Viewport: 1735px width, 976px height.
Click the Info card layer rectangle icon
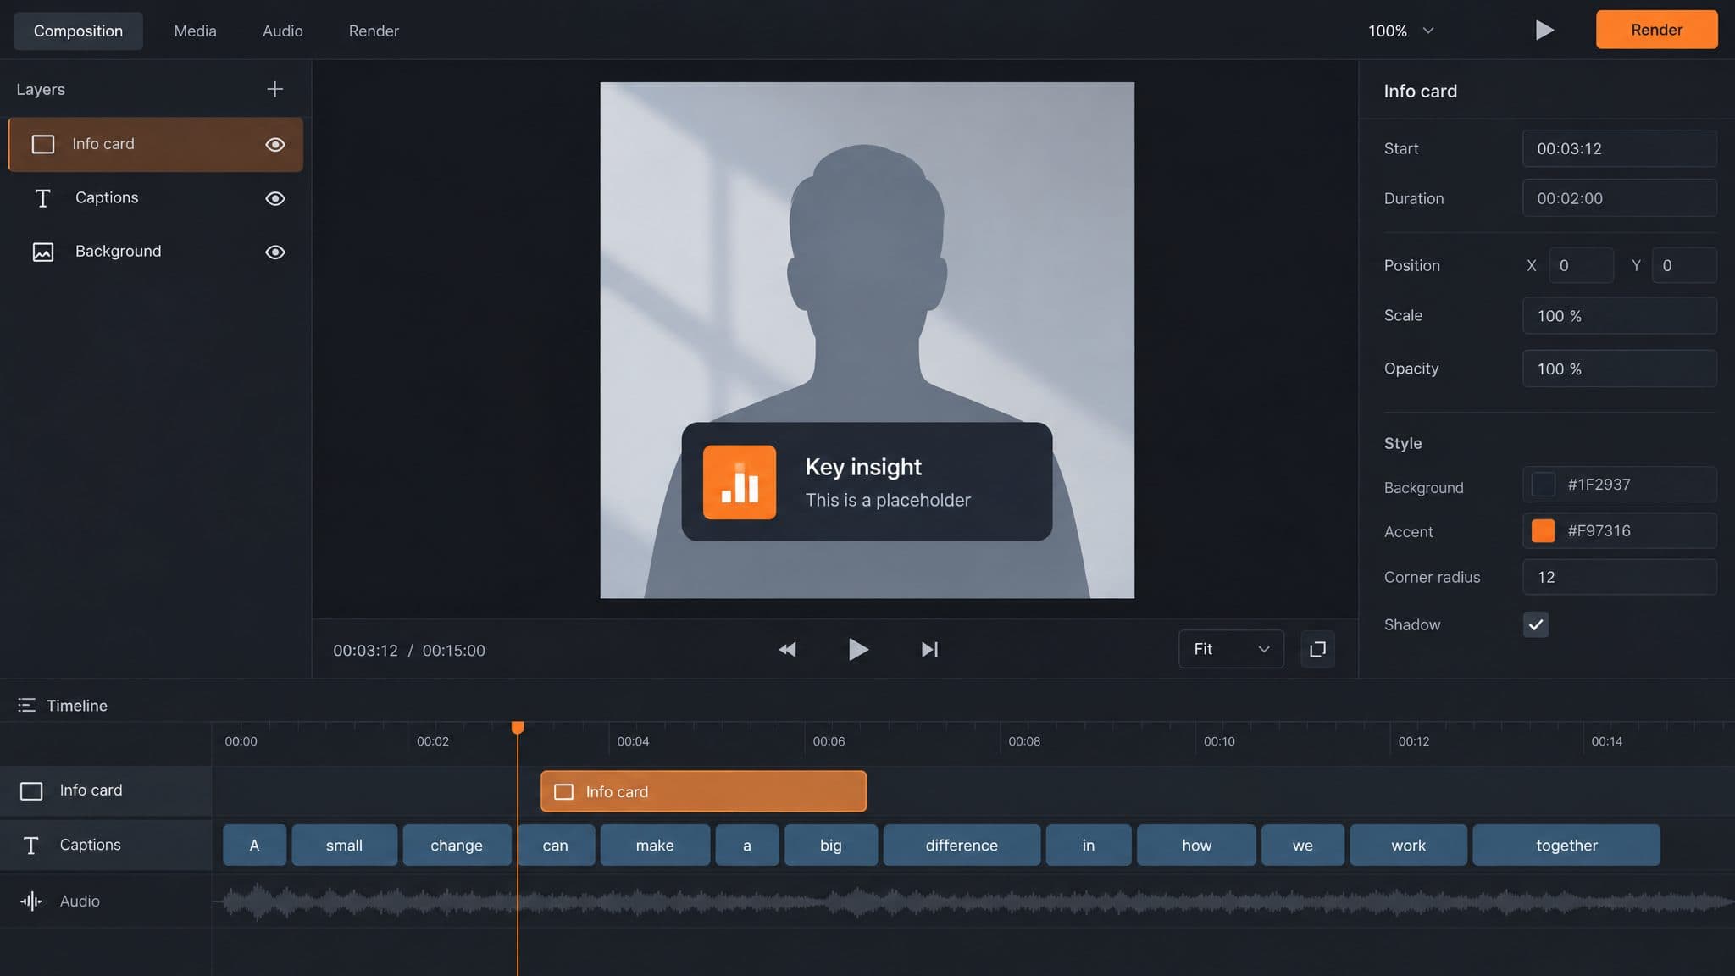point(42,144)
